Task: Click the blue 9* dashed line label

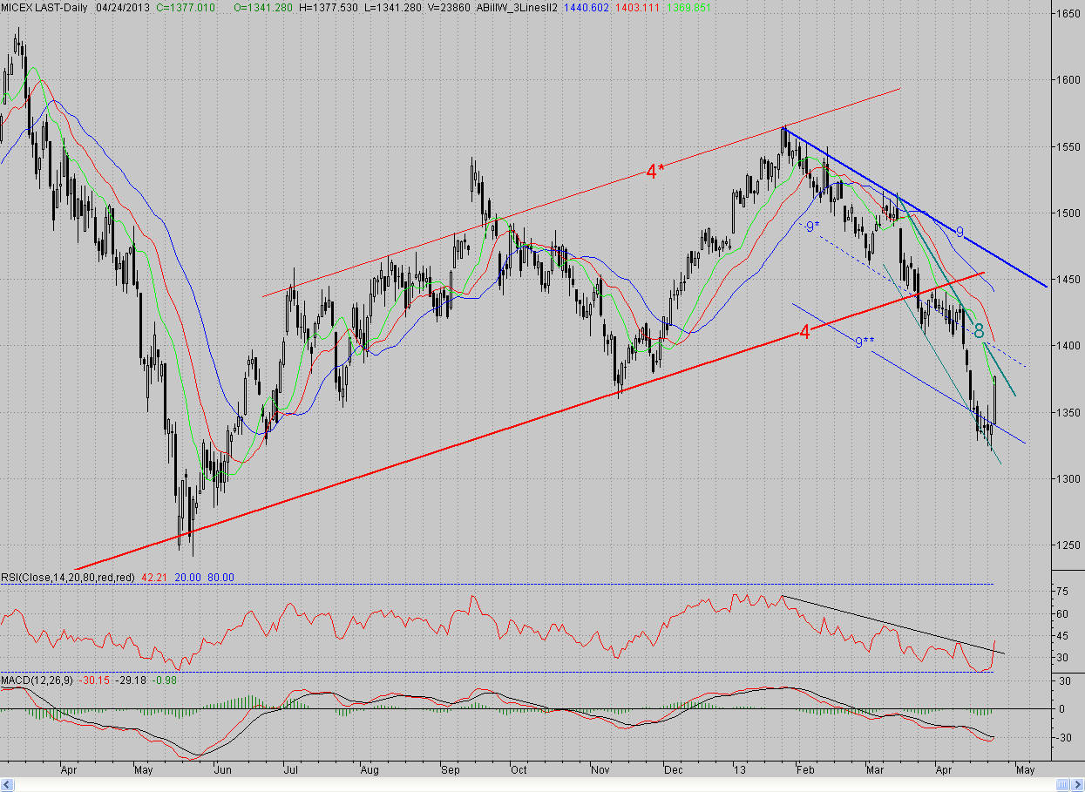Action: click(x=812, y=226)
